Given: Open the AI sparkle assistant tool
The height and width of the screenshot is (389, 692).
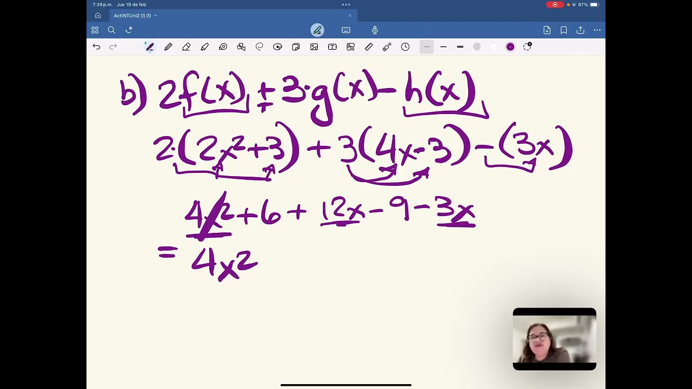Looking at the screenshot, I should (x=129, y=30).
